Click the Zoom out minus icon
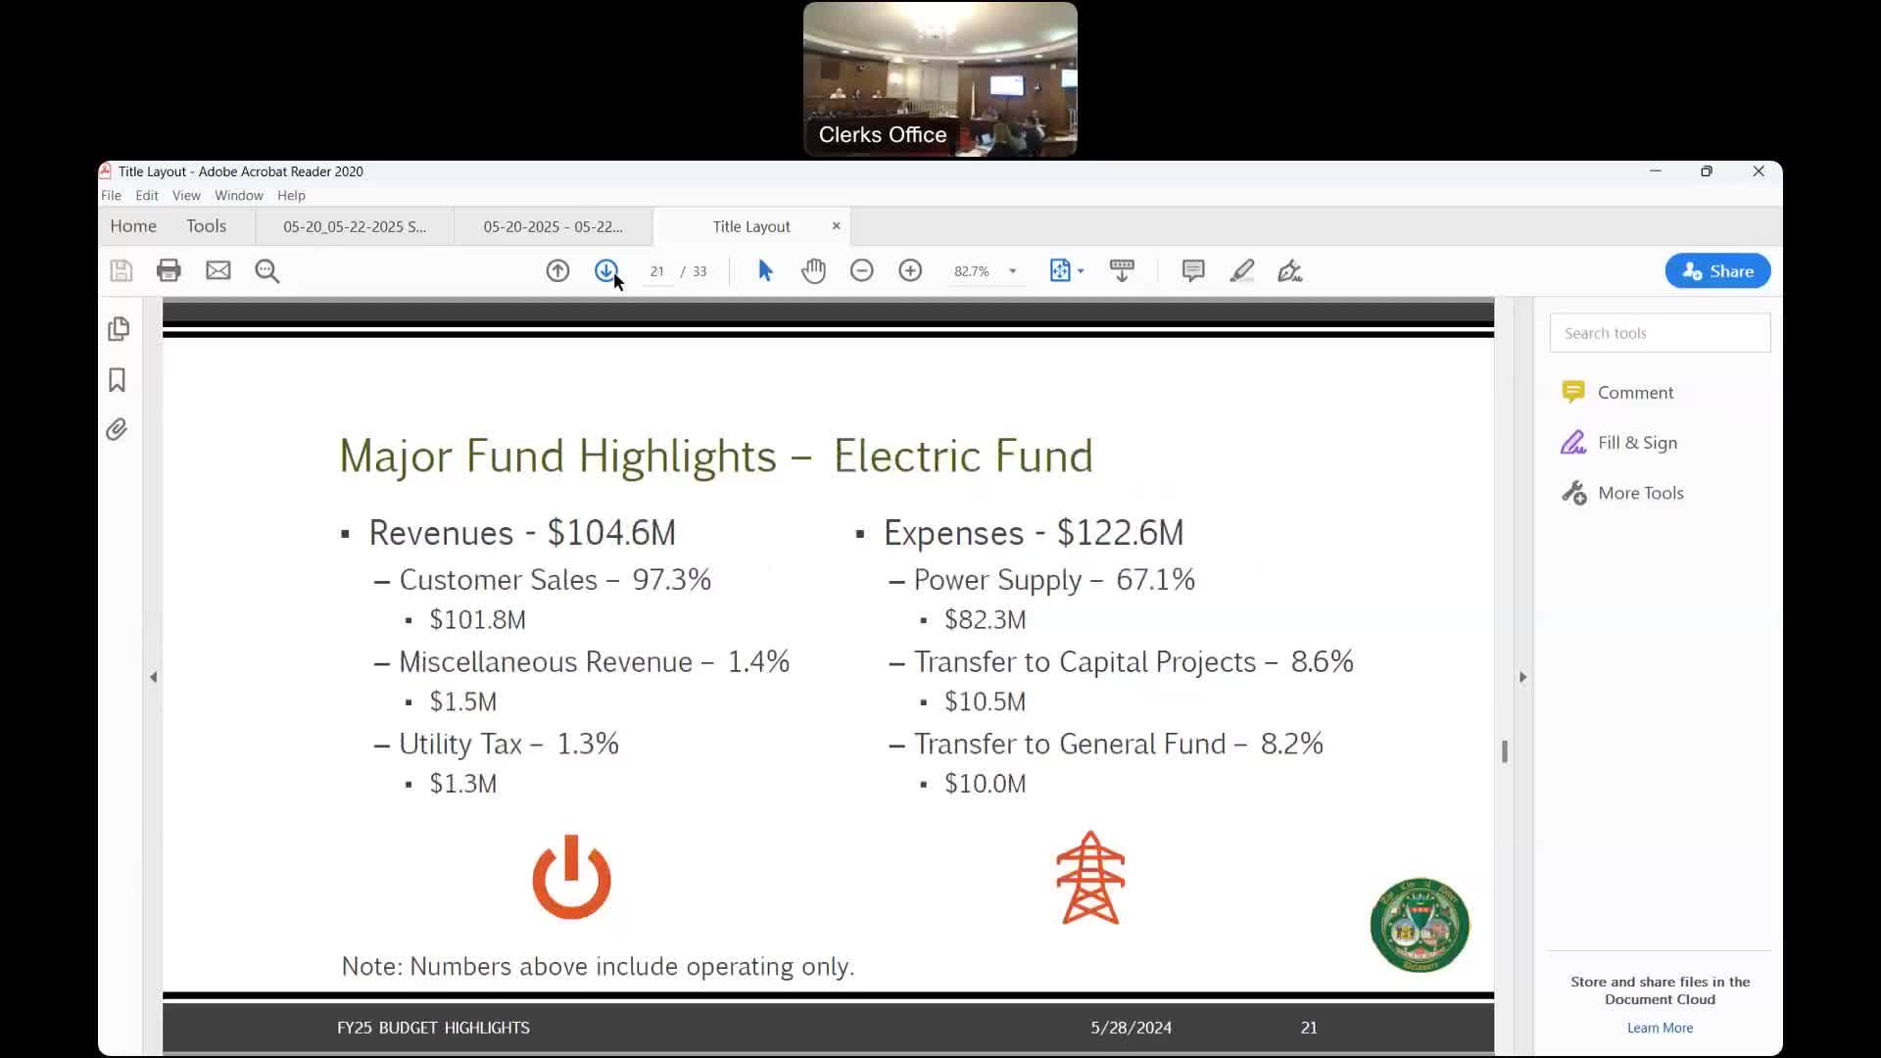 [861, 270]
